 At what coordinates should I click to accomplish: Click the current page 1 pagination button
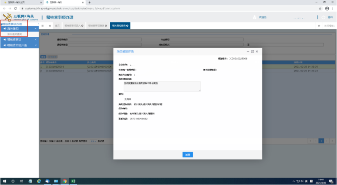[321, 141]
